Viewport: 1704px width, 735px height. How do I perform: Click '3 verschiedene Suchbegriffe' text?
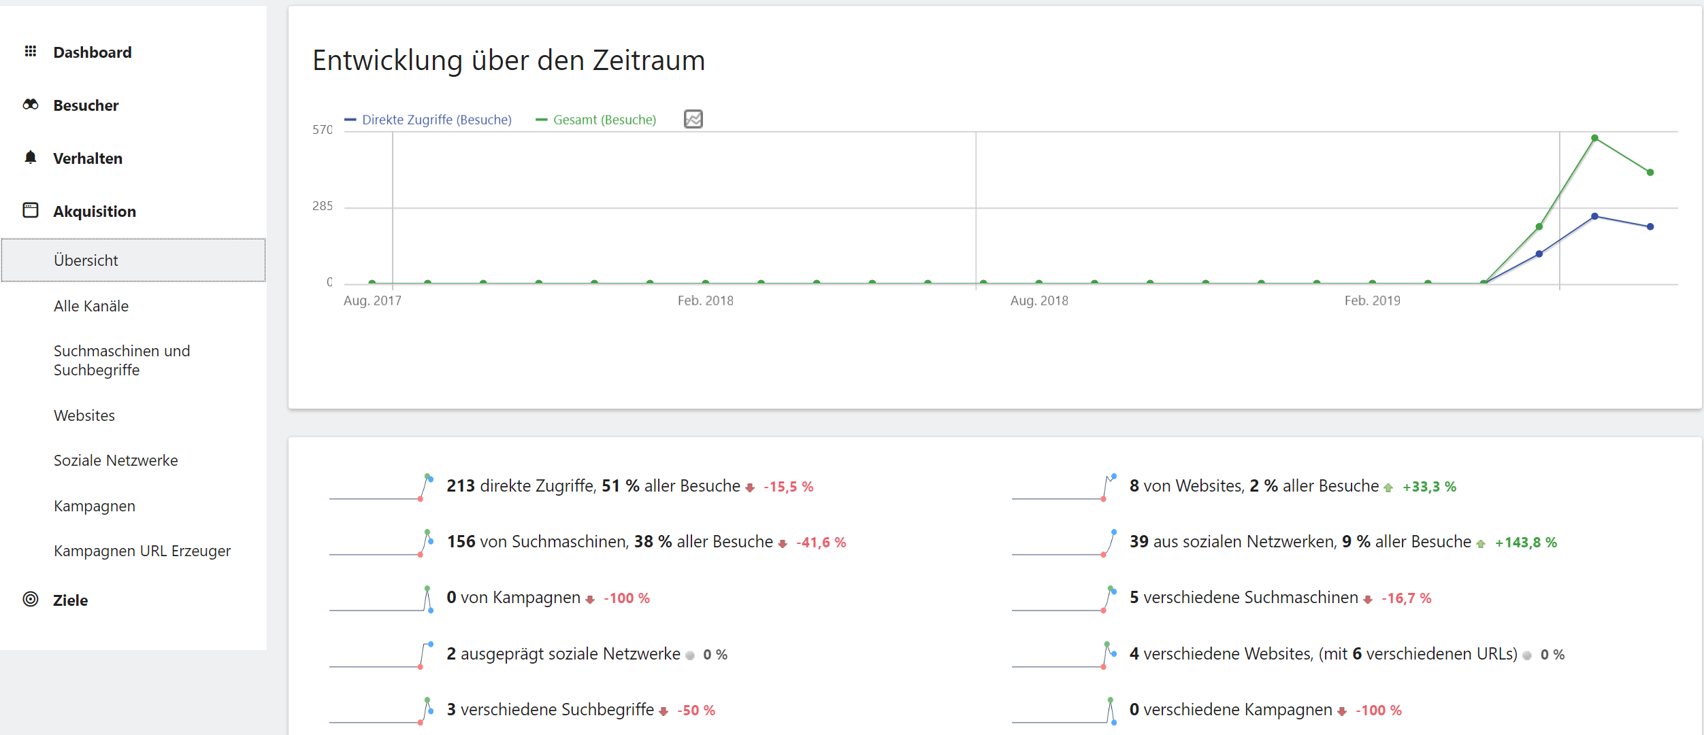pyautogui.click(x=551, y=710)
